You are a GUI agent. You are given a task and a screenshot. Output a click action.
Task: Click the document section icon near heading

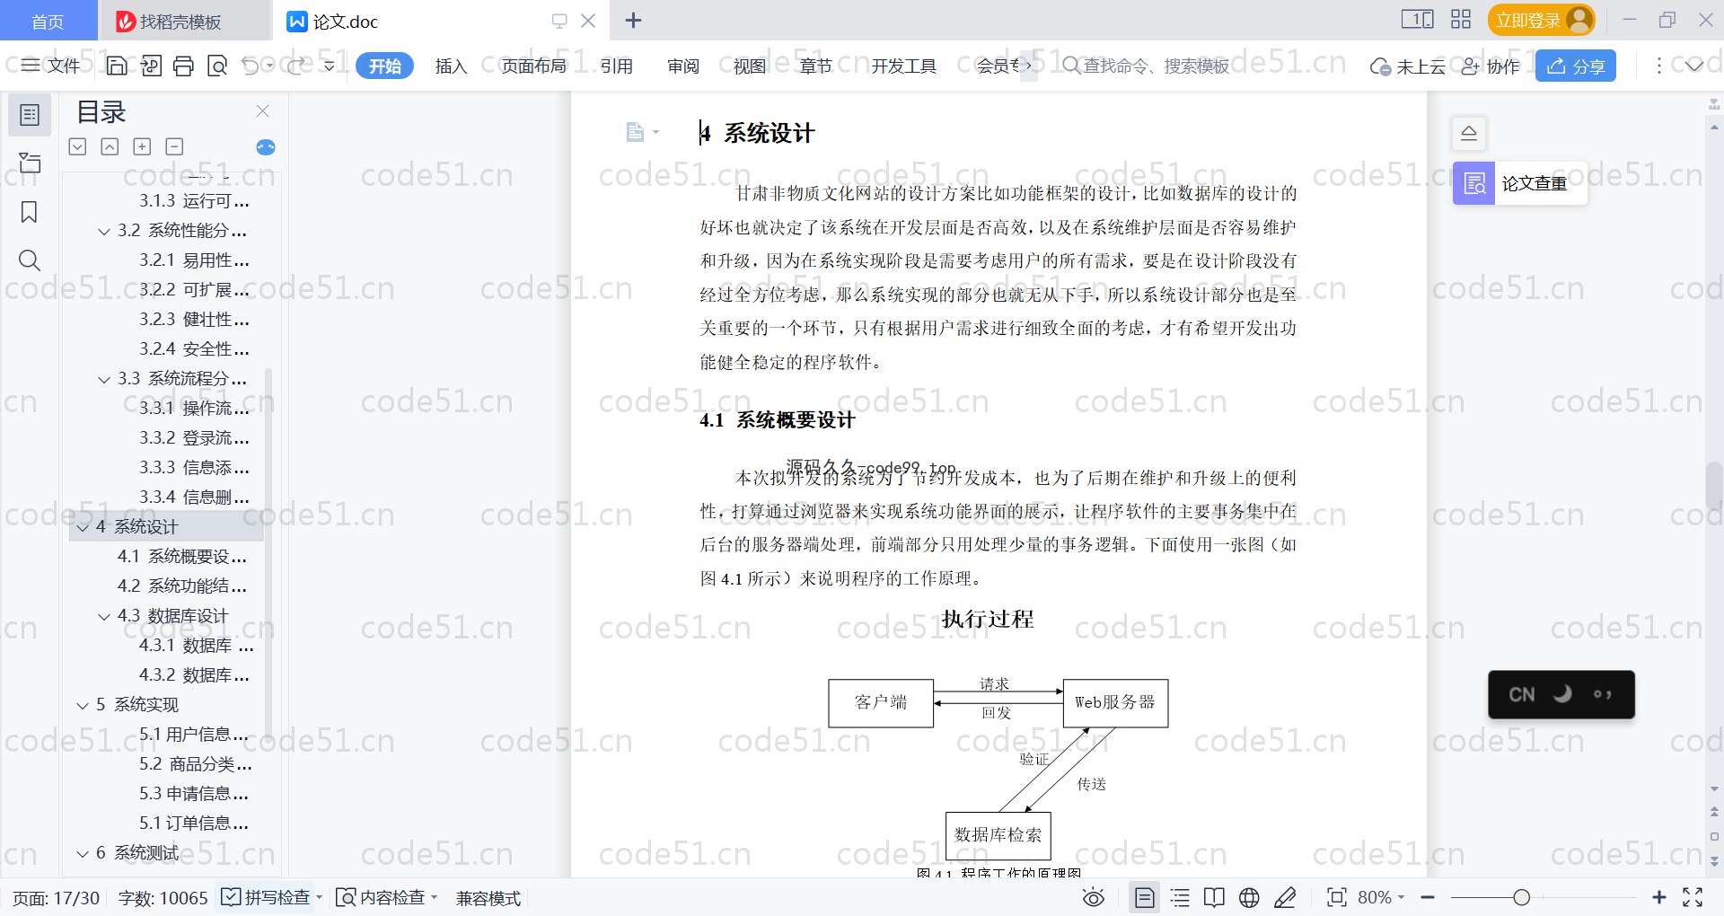pyautogui.click(x=636, y=133)
